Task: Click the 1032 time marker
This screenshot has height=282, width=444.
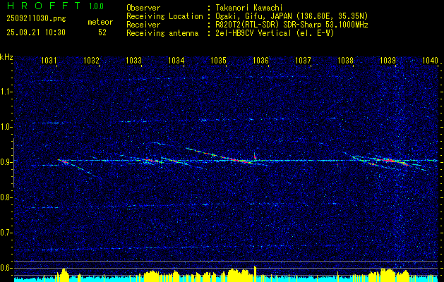Action: [91, 61]
